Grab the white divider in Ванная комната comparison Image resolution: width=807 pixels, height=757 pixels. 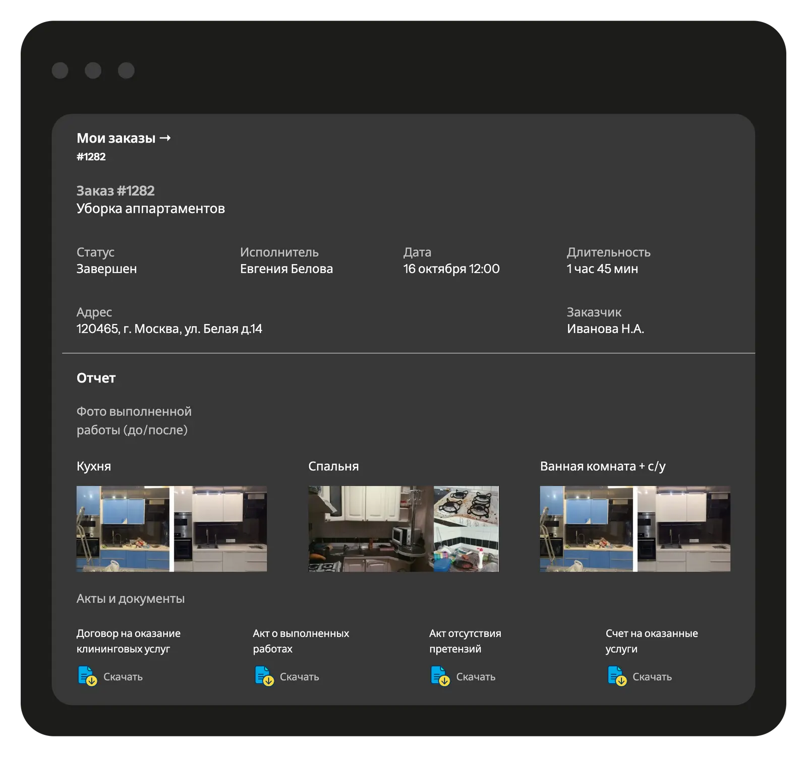(x=635, y=529)
